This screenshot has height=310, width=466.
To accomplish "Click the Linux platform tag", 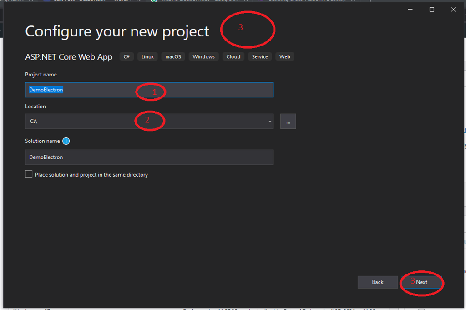I will 148,56.
